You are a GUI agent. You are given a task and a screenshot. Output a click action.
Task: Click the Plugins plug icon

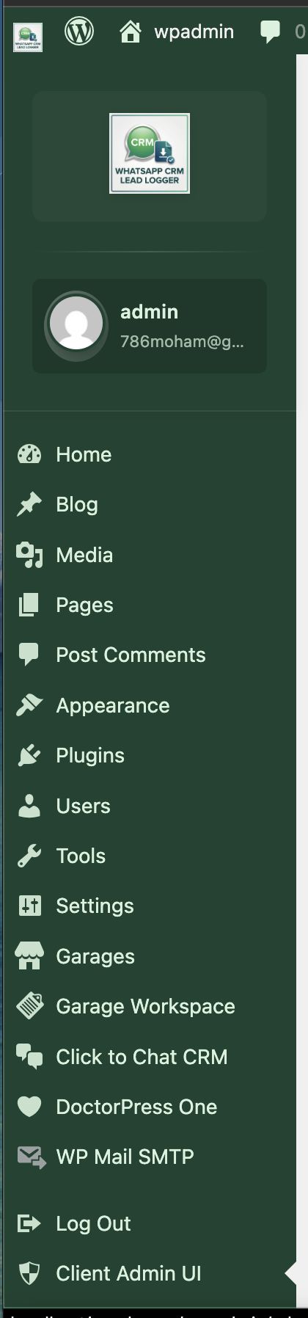click(x=29, y=755)
